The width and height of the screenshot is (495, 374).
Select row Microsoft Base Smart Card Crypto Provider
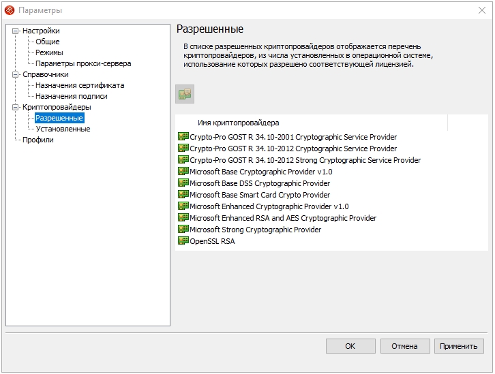[254, 195]
